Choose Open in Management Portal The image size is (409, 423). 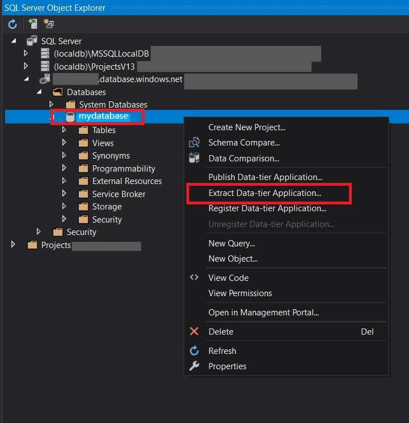point(263,313)
